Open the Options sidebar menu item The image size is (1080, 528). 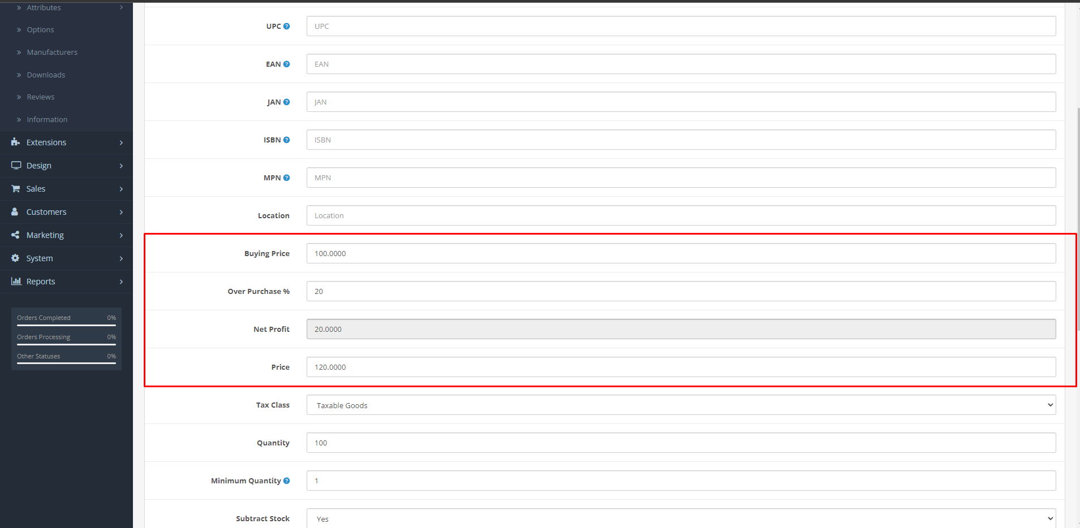(40, 29)
